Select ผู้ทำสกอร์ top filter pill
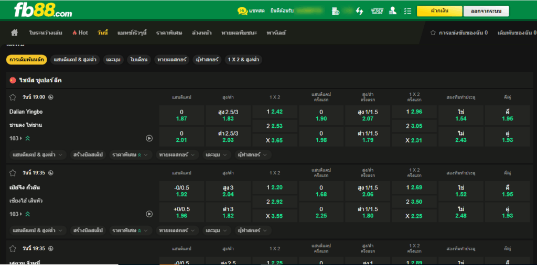537x265 pixels. 207,60
